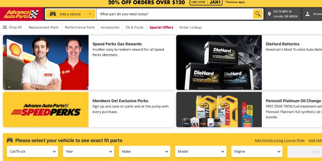
Task: Click the car icon beside vehicle selection heading
Action: pyautogui.click(x=10, y=140)
